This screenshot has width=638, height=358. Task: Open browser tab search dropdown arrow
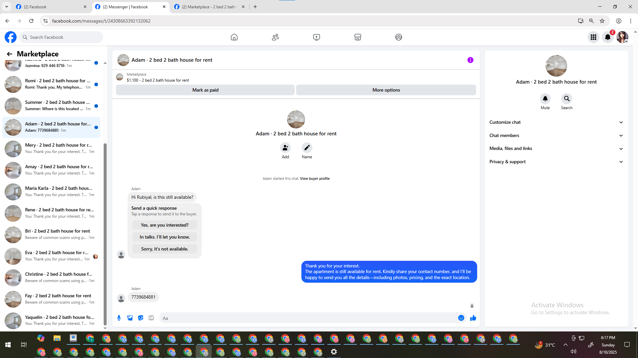coord(6,7)
